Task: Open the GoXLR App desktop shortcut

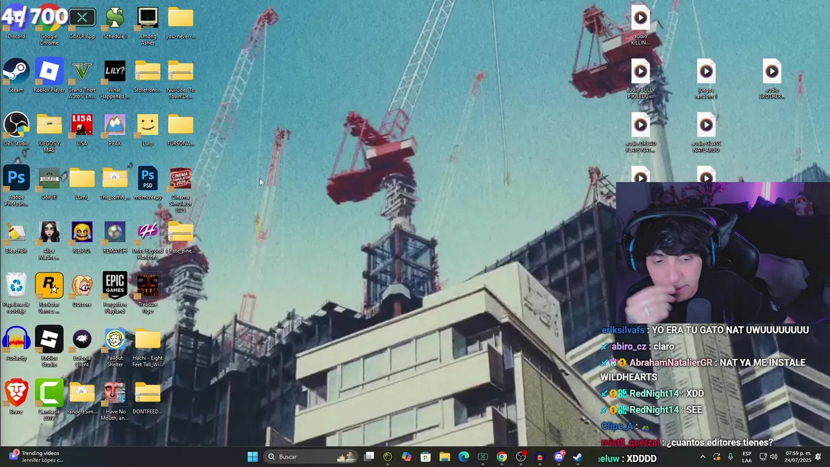Action: (x=82, y=23)
